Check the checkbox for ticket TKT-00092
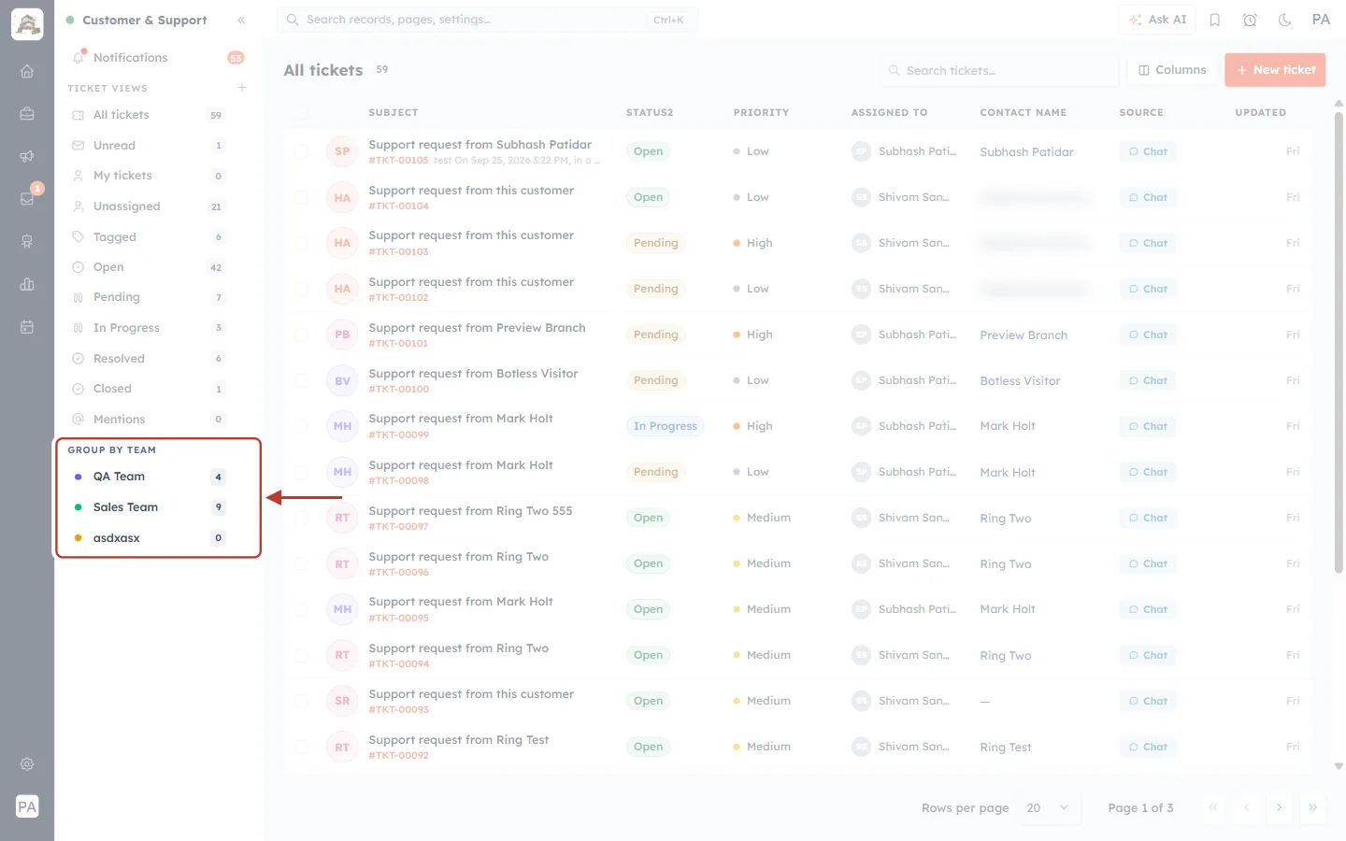Viewport: 1346px width, 841px height. (301, 747)
